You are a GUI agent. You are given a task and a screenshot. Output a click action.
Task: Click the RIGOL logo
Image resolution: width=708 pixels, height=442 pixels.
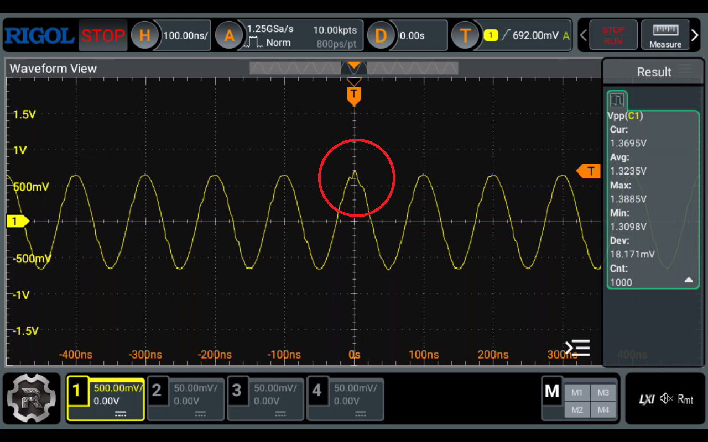(39, 36)
